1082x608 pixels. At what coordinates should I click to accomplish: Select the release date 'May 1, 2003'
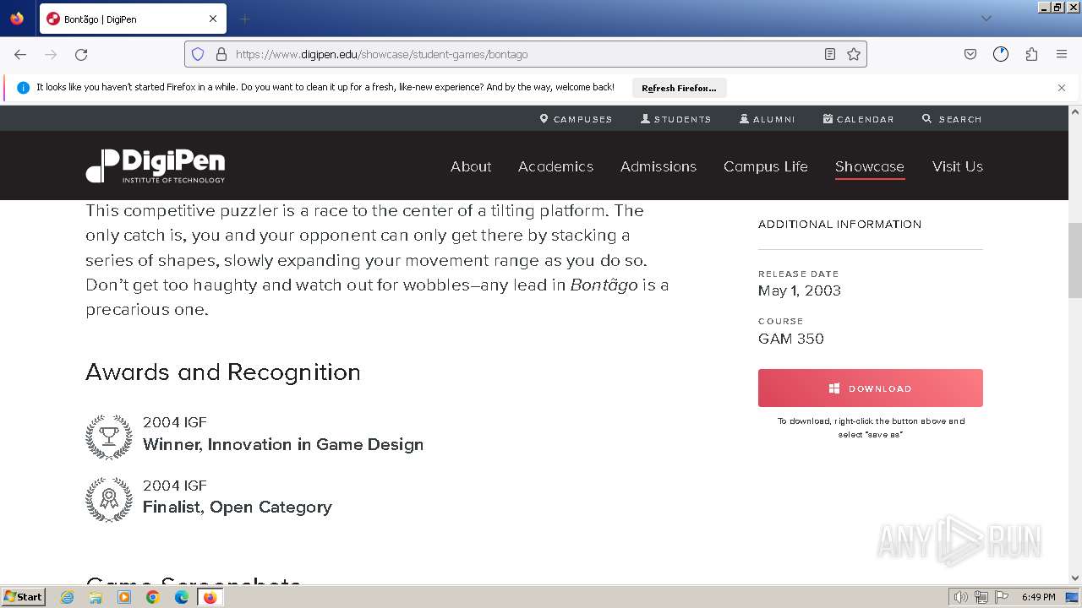tap(800, 290)
